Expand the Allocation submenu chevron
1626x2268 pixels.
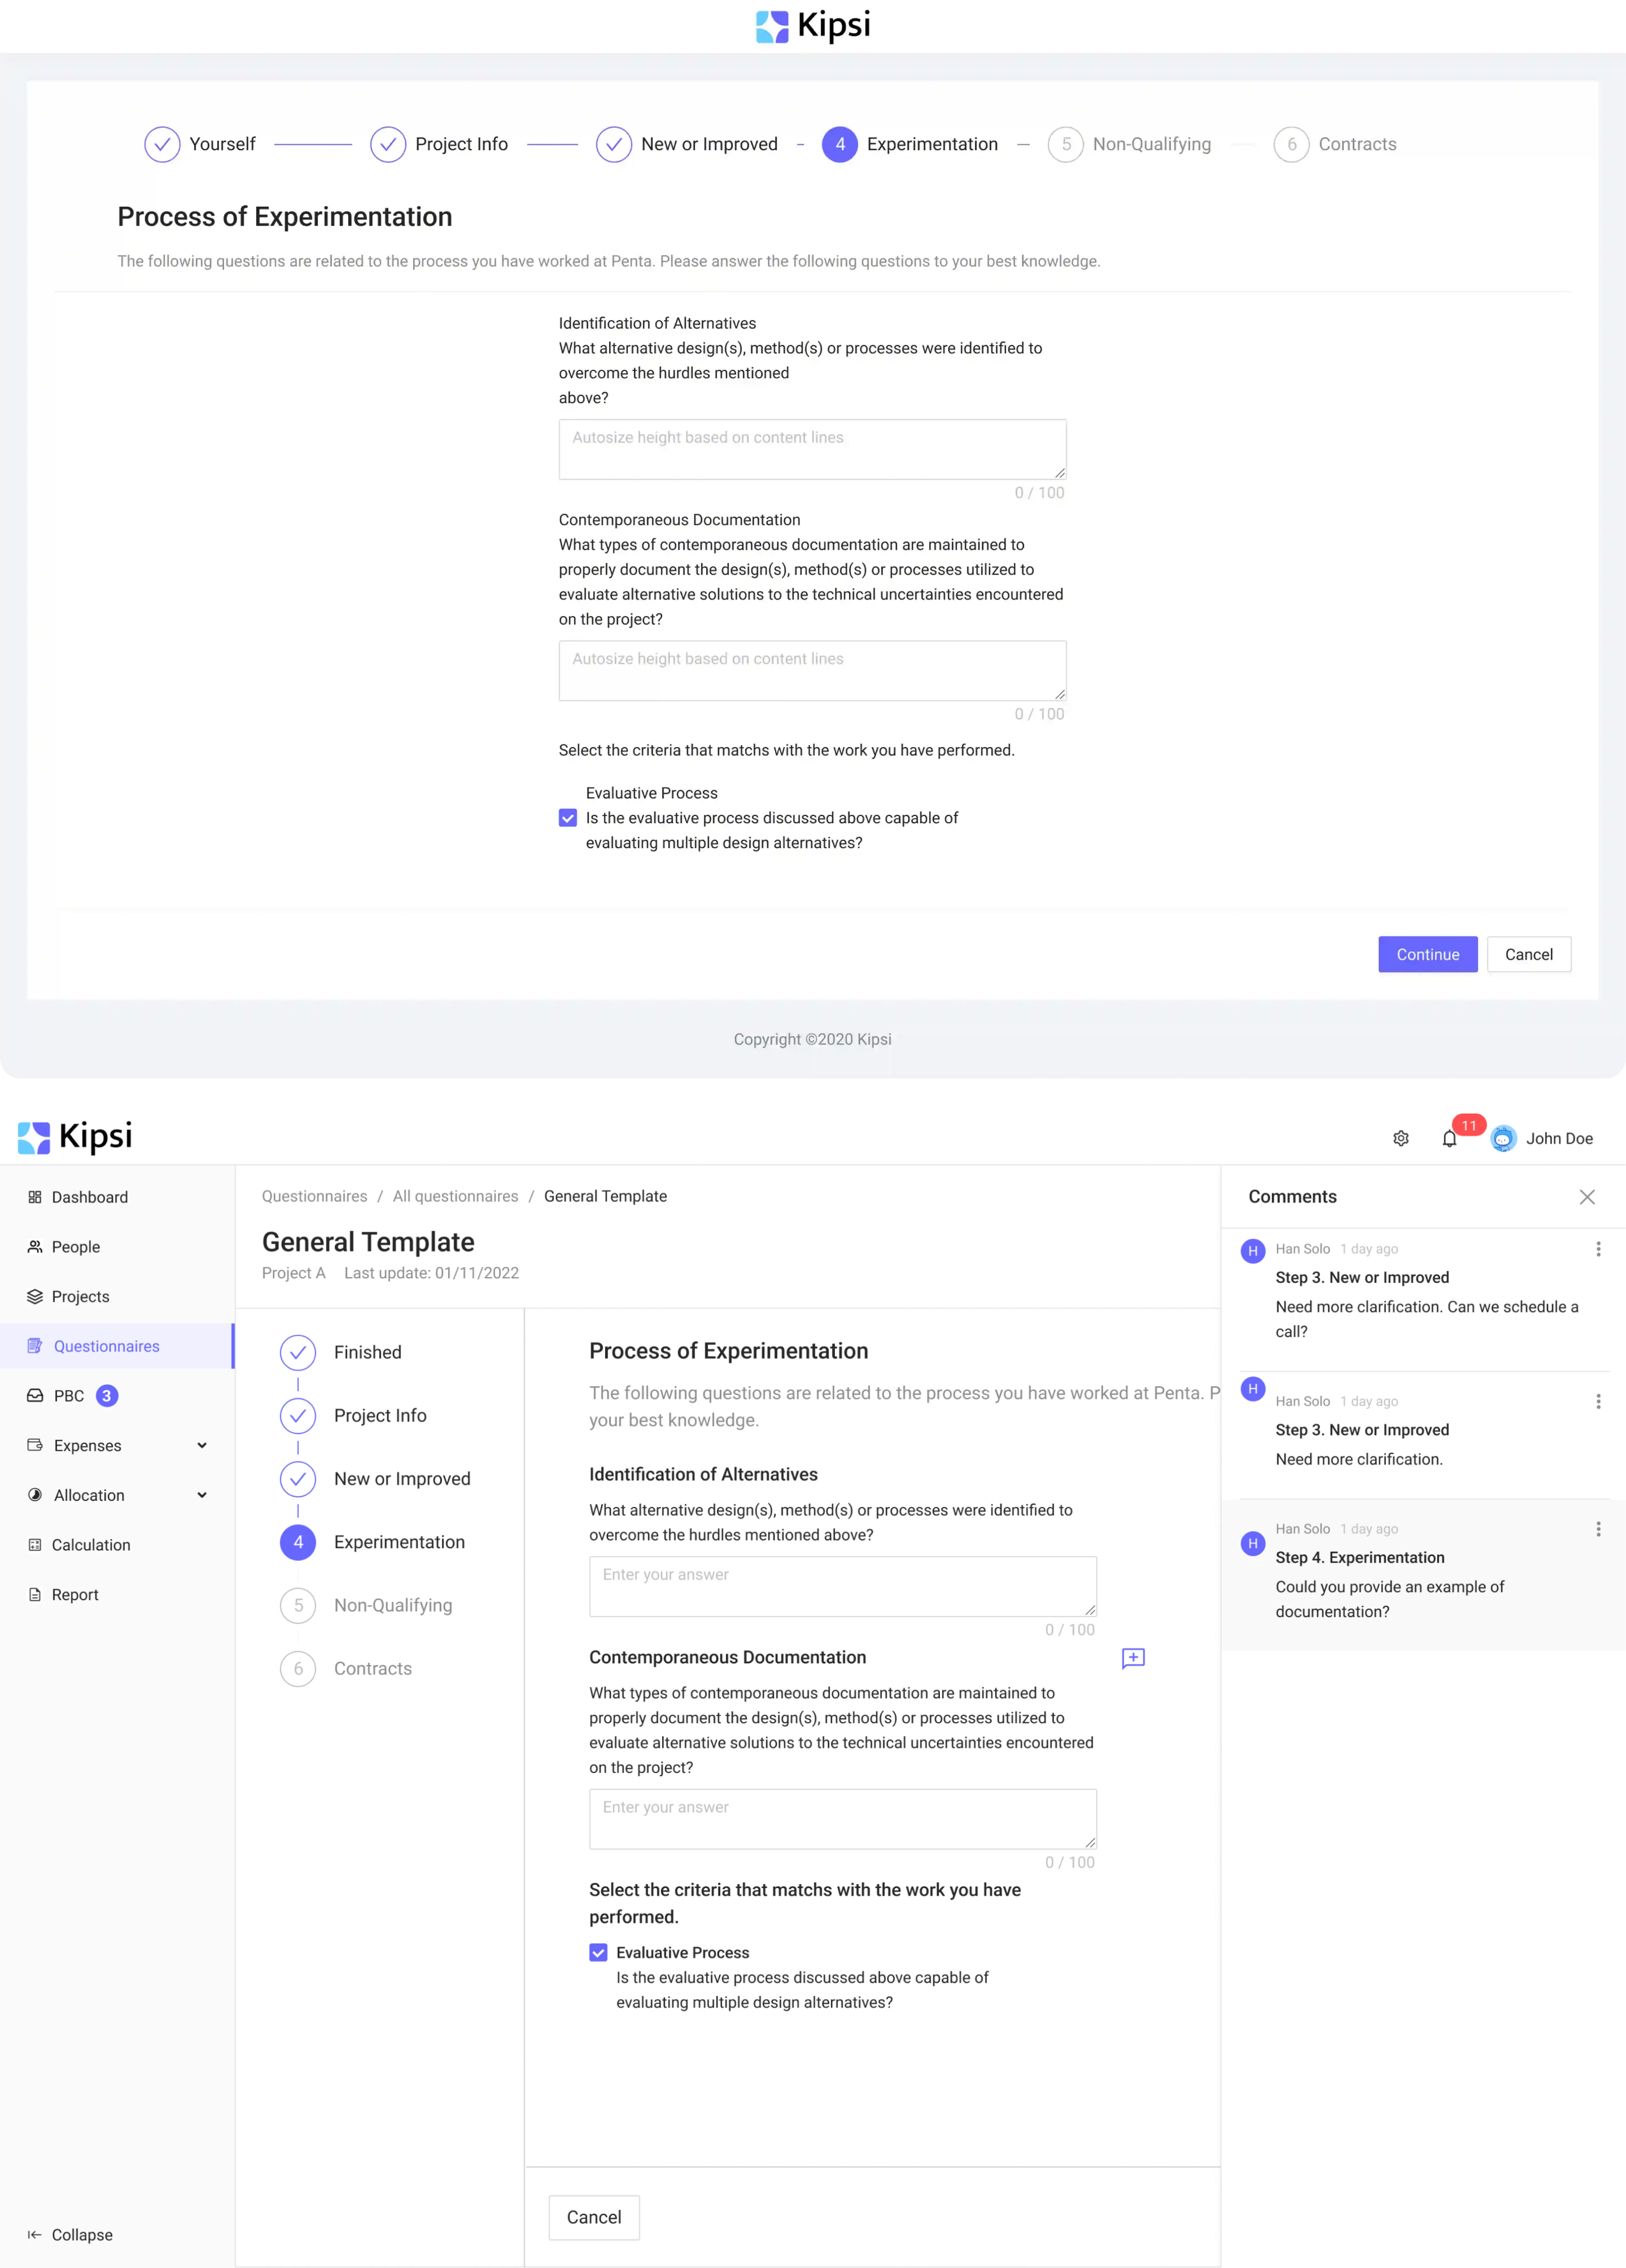(202, 1495)
